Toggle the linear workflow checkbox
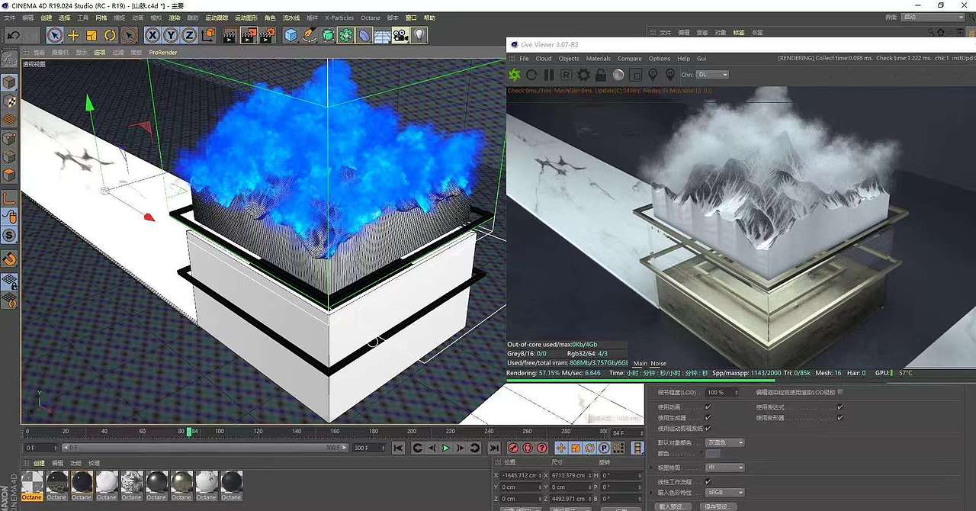 pyautogui.click(x=708, y=481)
